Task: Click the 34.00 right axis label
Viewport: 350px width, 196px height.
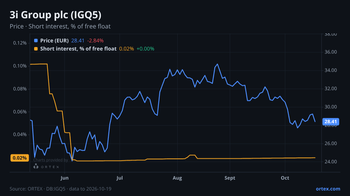Action: [x=331, y=71]
